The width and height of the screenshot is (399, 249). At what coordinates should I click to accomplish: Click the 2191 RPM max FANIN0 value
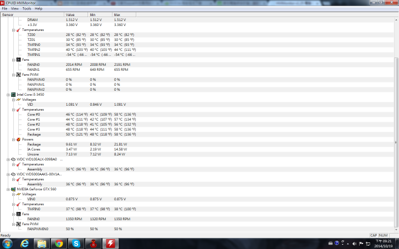point(122,65)
